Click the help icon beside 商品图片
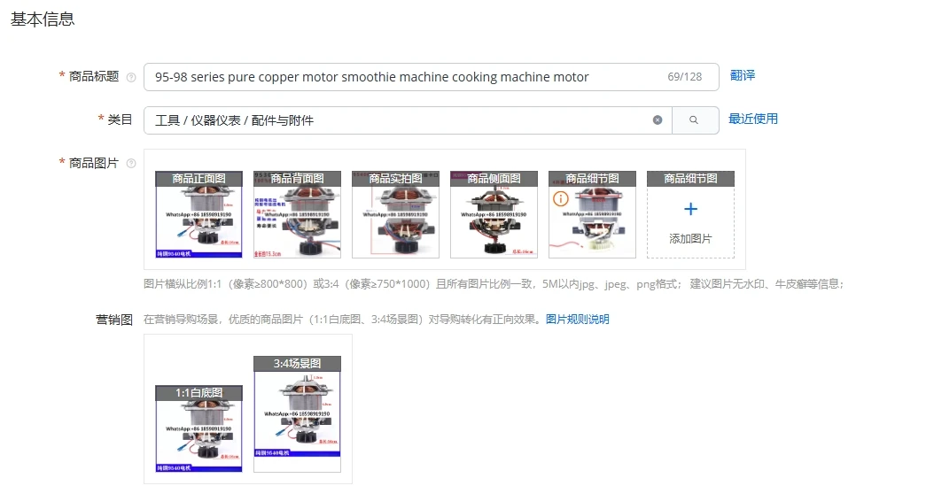Viewport: 934px width, 486px height. point(131,164)
